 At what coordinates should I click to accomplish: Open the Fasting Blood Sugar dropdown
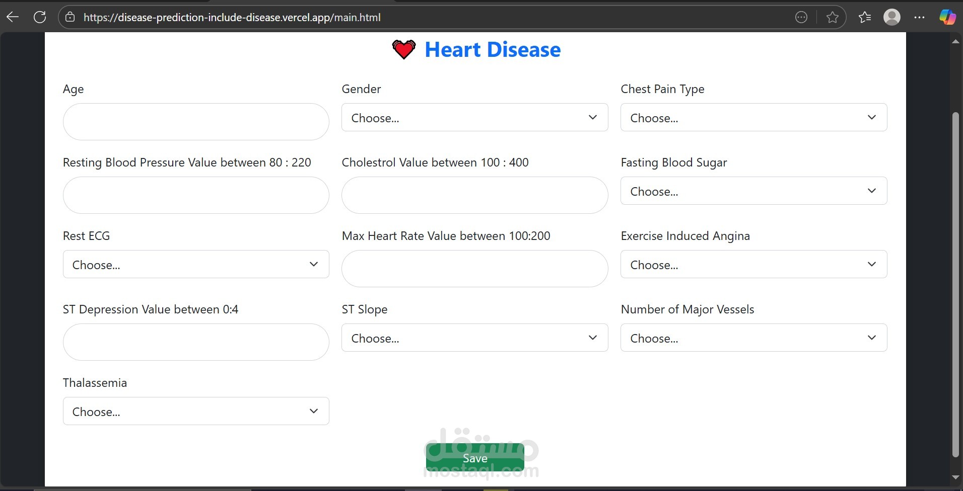coord(753,191)
